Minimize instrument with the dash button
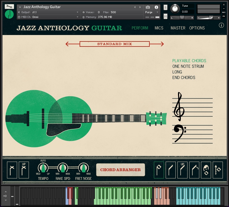 pyautogui.click(x=224, y=8)
